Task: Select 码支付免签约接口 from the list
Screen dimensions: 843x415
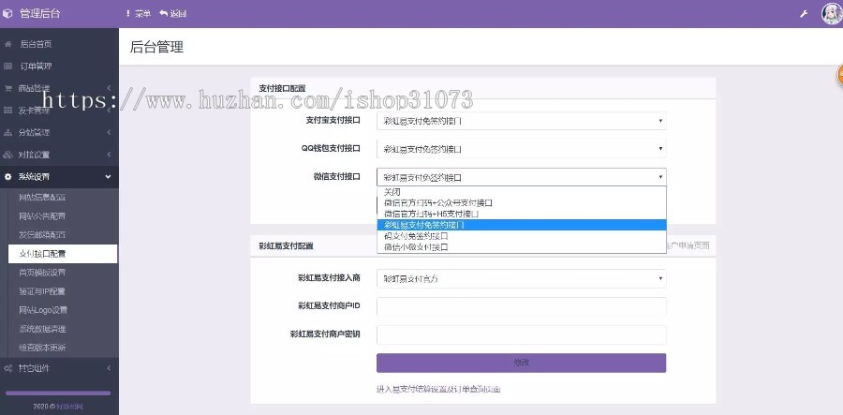Action: pyautogui.click(x=416, y=236)
